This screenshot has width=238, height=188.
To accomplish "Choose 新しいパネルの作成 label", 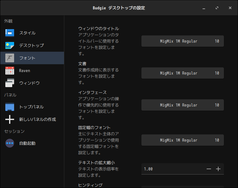I will tap(38, 119).
